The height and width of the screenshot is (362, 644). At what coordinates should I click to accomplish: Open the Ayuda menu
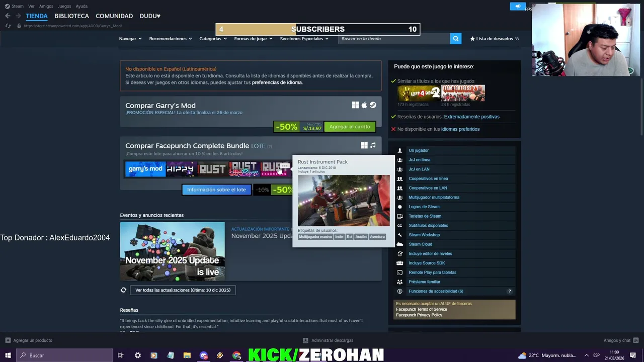pos(82,6)
